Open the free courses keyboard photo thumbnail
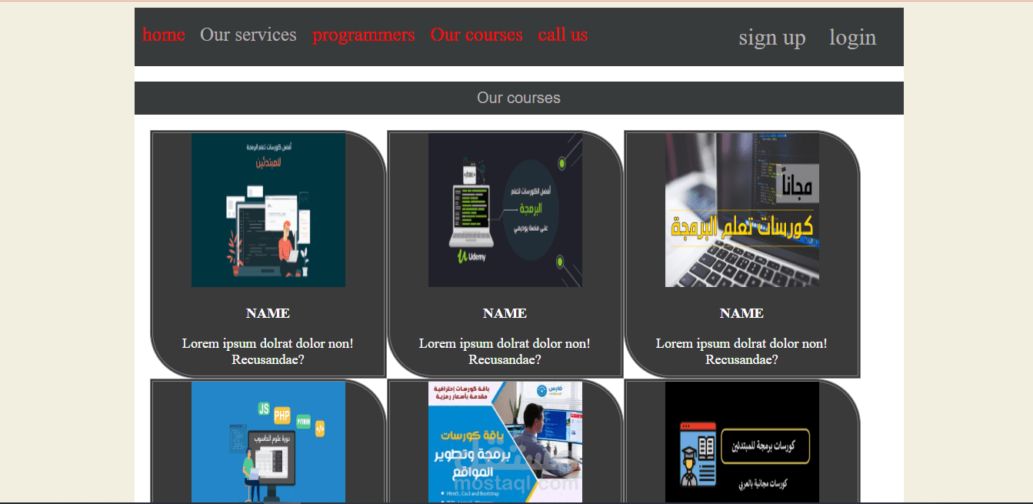Image resolution: width=1033 pixels, height=504 pixels. click(742, 210)
